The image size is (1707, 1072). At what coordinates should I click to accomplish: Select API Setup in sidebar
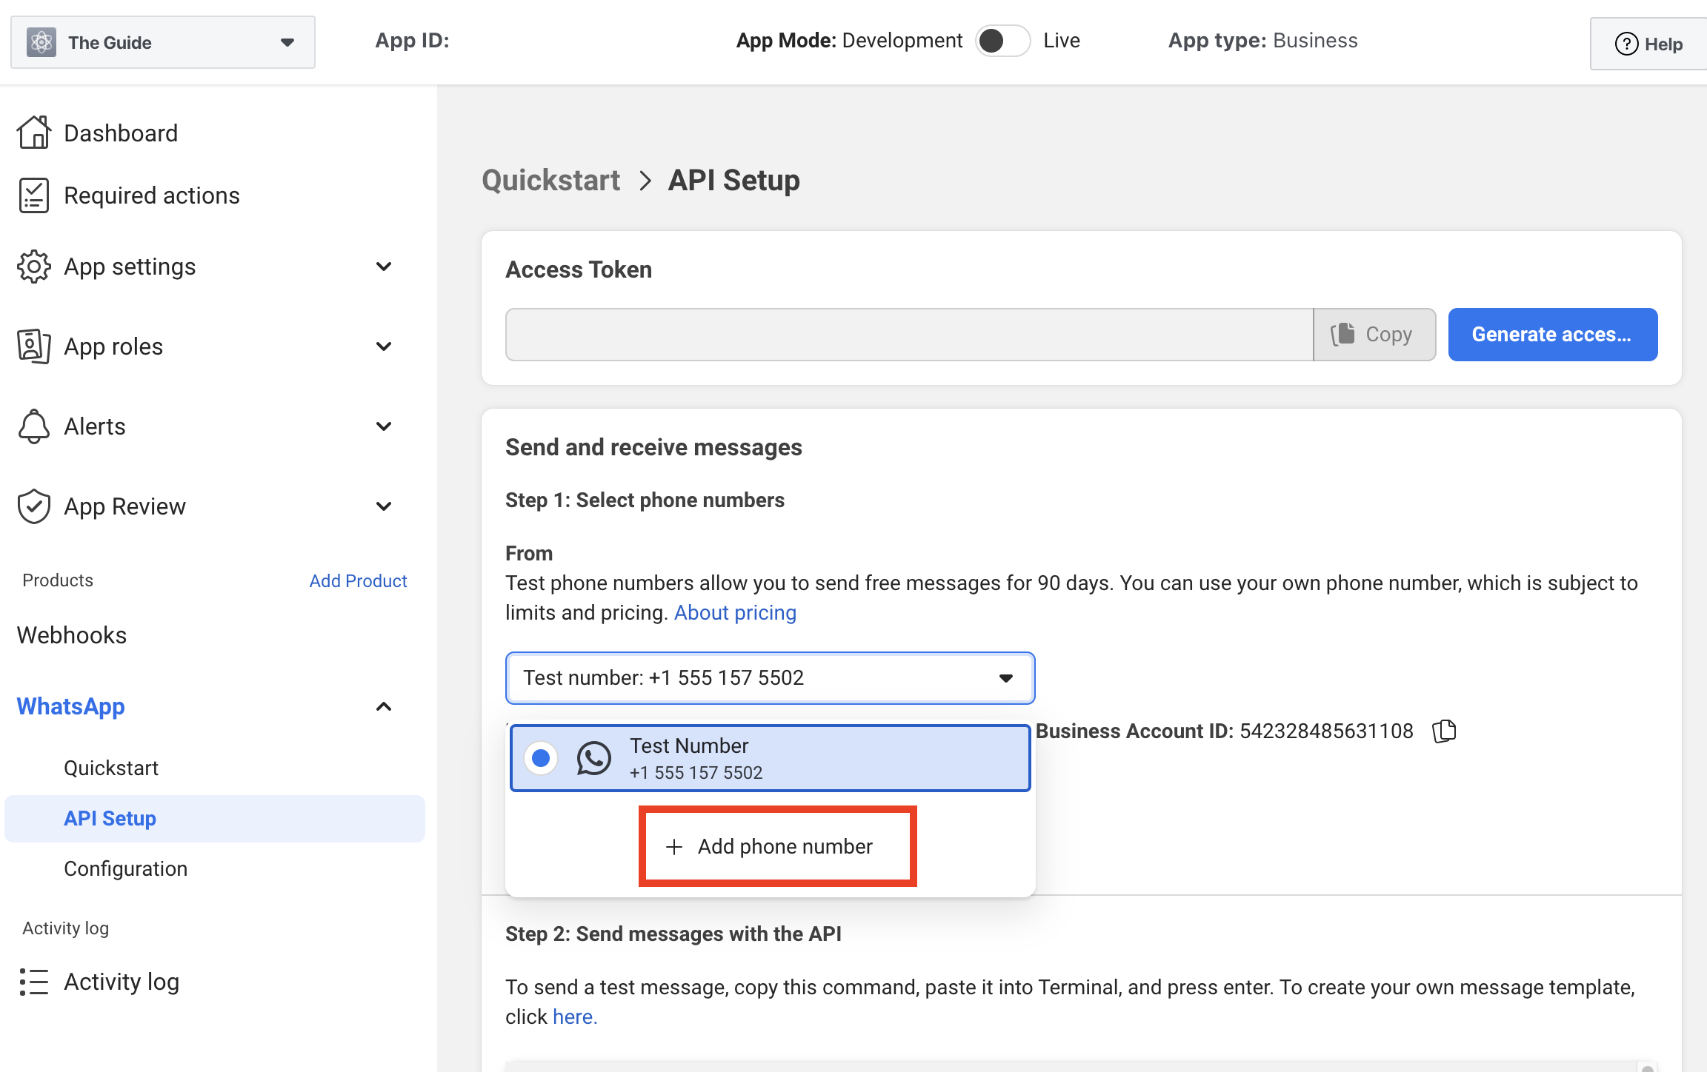215,819
